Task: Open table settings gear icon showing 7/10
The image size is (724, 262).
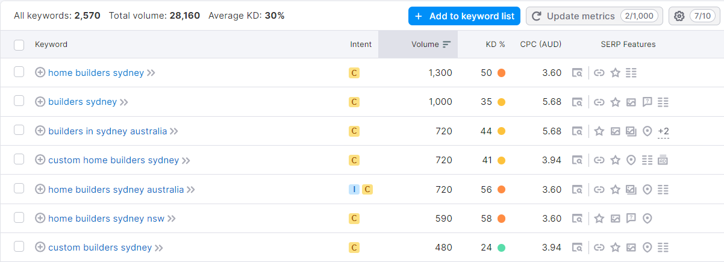Action: tap(694, 16)
